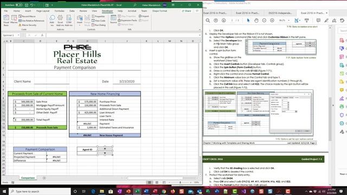
Task: Zoom out in Acrobat
Action: (264, 21)
